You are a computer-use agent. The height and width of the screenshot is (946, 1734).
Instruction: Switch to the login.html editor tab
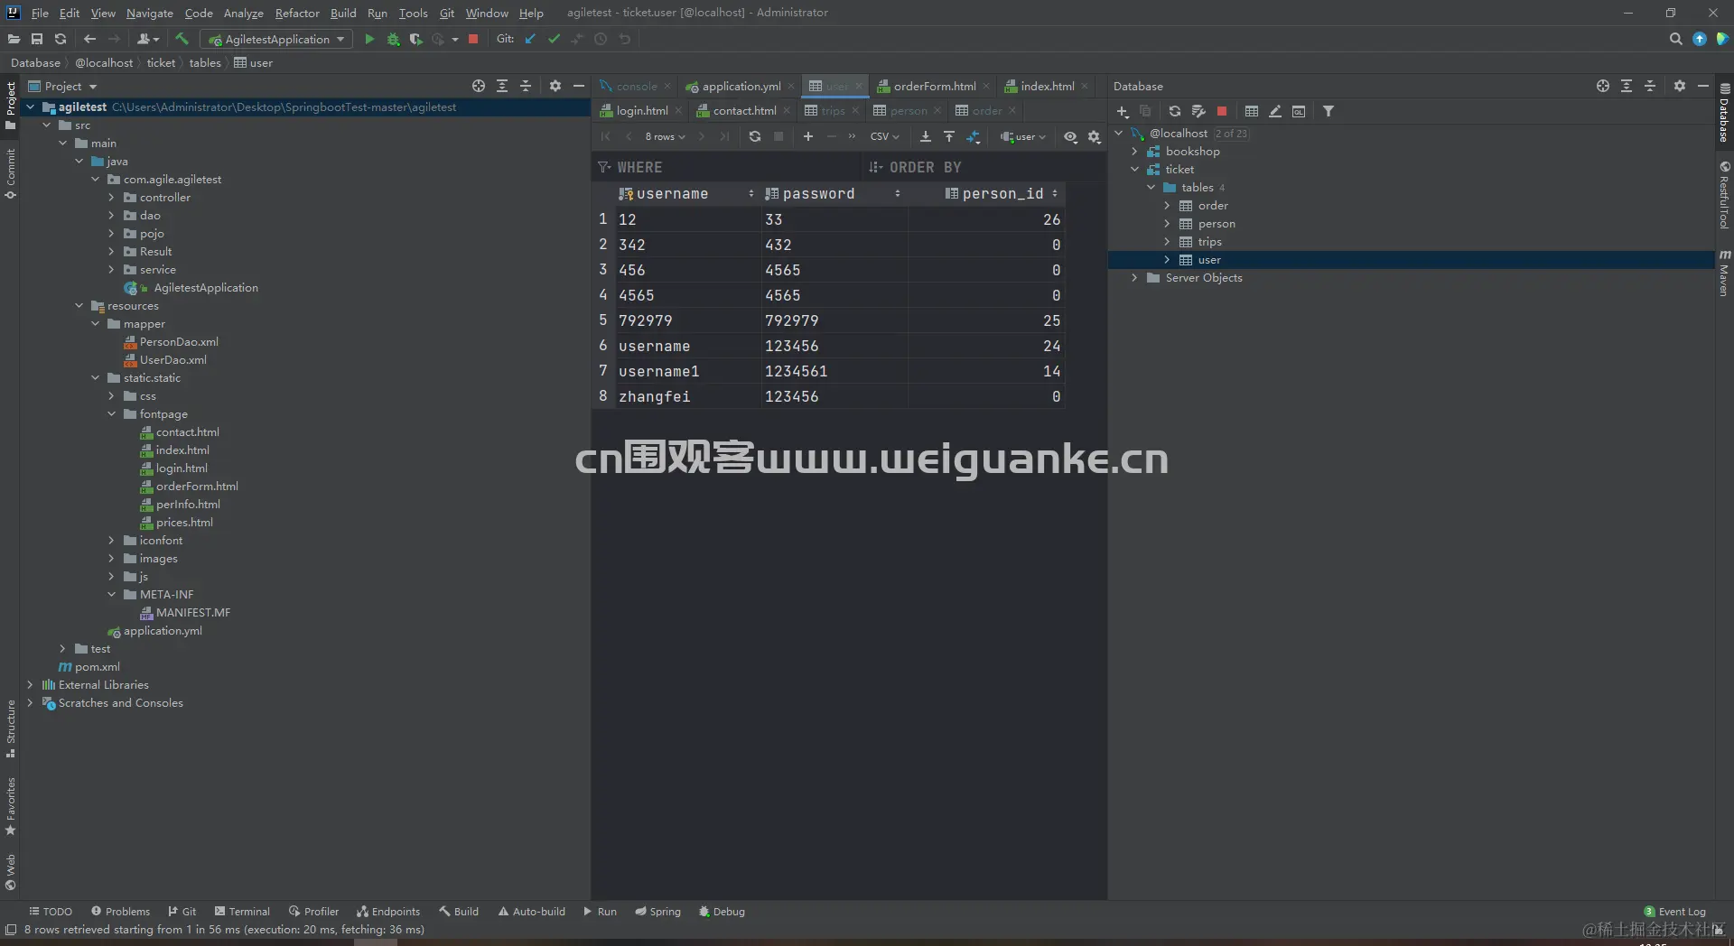641,110
